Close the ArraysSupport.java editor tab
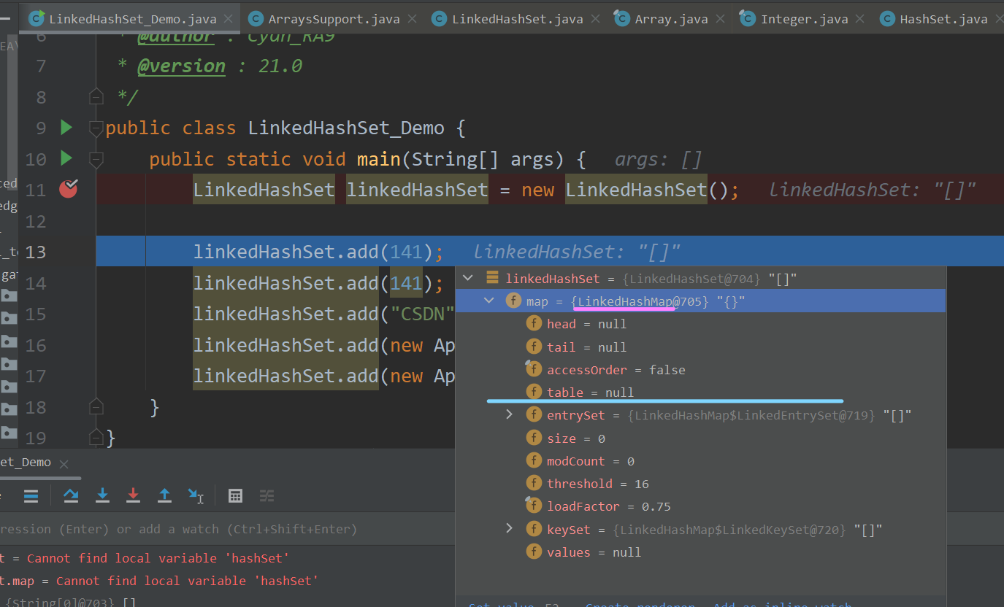The height and width of the screenshot is (607, 1004). point(413,20)
